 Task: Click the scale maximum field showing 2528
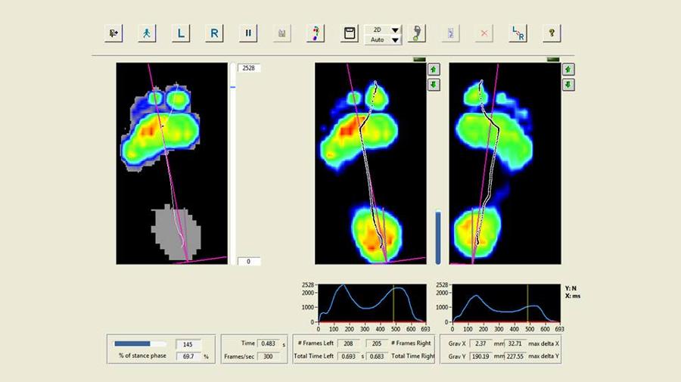[x=249, y=68]
